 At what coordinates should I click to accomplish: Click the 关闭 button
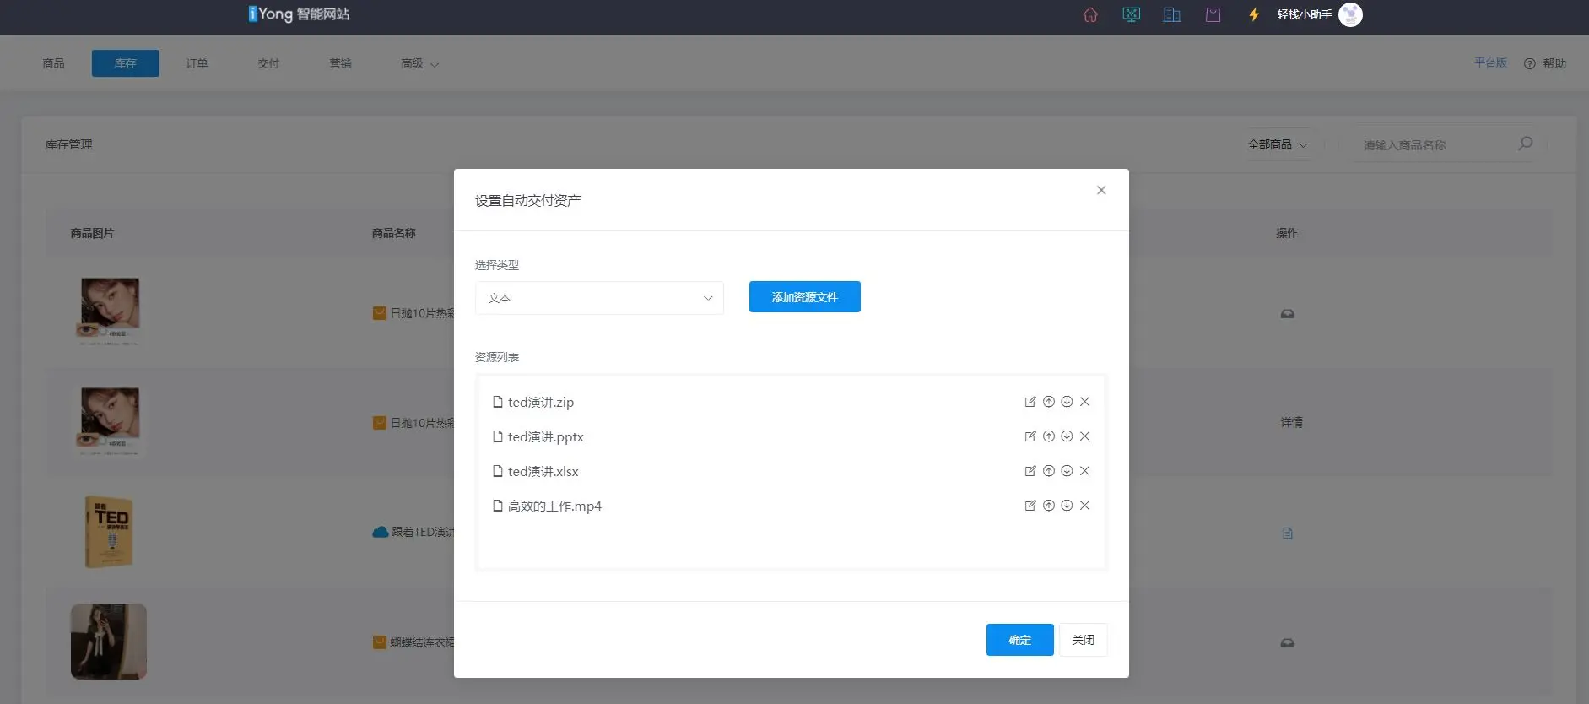[1083, 640]
